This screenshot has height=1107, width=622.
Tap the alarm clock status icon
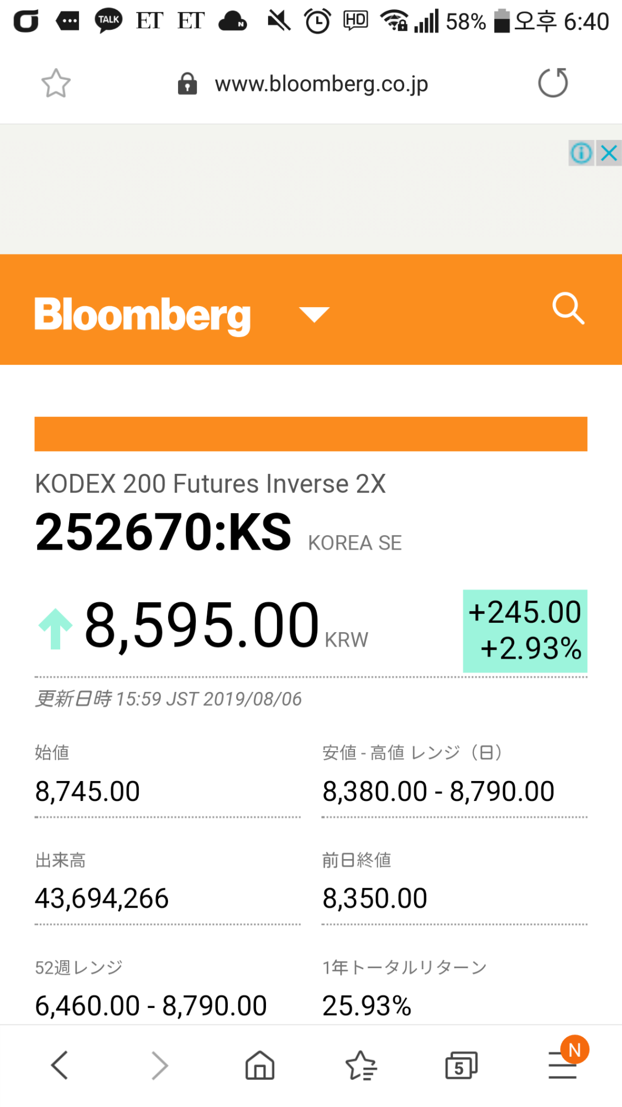coord(317,22)
